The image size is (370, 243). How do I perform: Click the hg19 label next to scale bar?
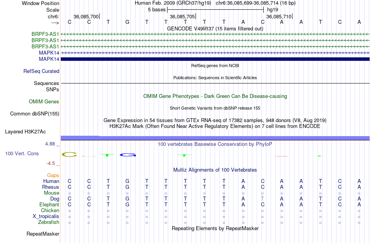273,10
